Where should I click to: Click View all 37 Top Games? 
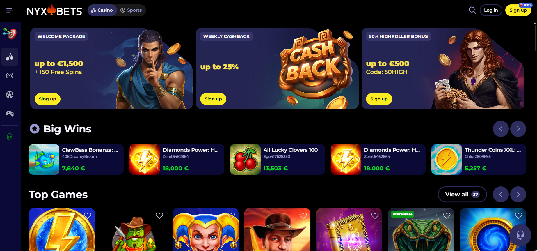(x=462, y=194)
